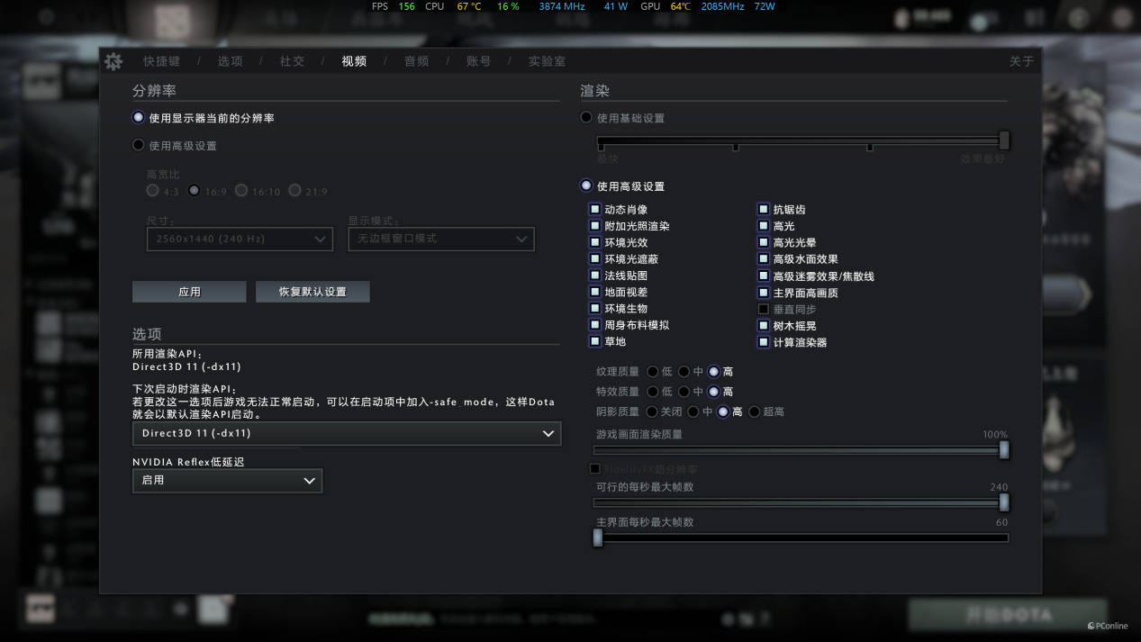Open the NVIDIA Reflex 启用 dropdown
The width and height of the screenshot is (1141, 642).
pyautogui.click(x=227, y=480)
